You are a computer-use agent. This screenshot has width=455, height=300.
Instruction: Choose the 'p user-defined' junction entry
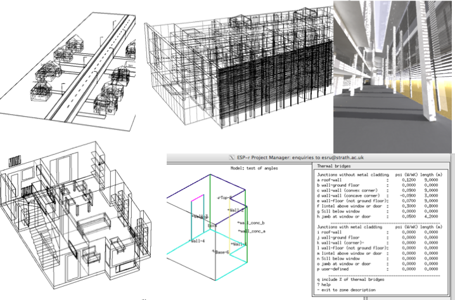(x=337, y=270)
